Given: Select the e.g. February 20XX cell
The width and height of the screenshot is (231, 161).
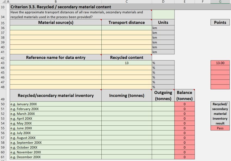Looking at the screenshot, I should 56,109.
